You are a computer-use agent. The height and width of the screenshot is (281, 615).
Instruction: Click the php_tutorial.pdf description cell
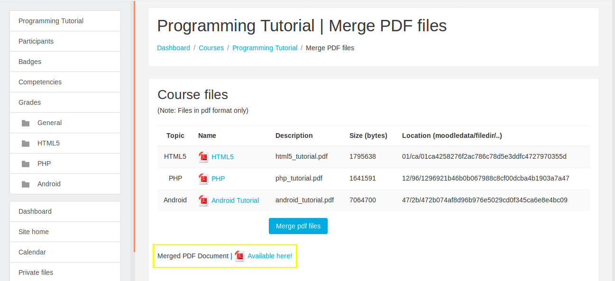(x=299, y=178)
